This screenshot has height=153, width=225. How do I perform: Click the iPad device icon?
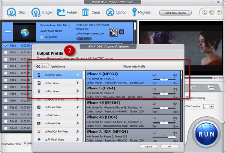[x=39, y=83]
